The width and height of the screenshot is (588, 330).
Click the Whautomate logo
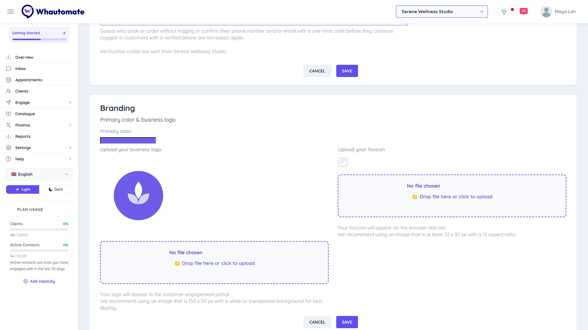pos(53,12)
